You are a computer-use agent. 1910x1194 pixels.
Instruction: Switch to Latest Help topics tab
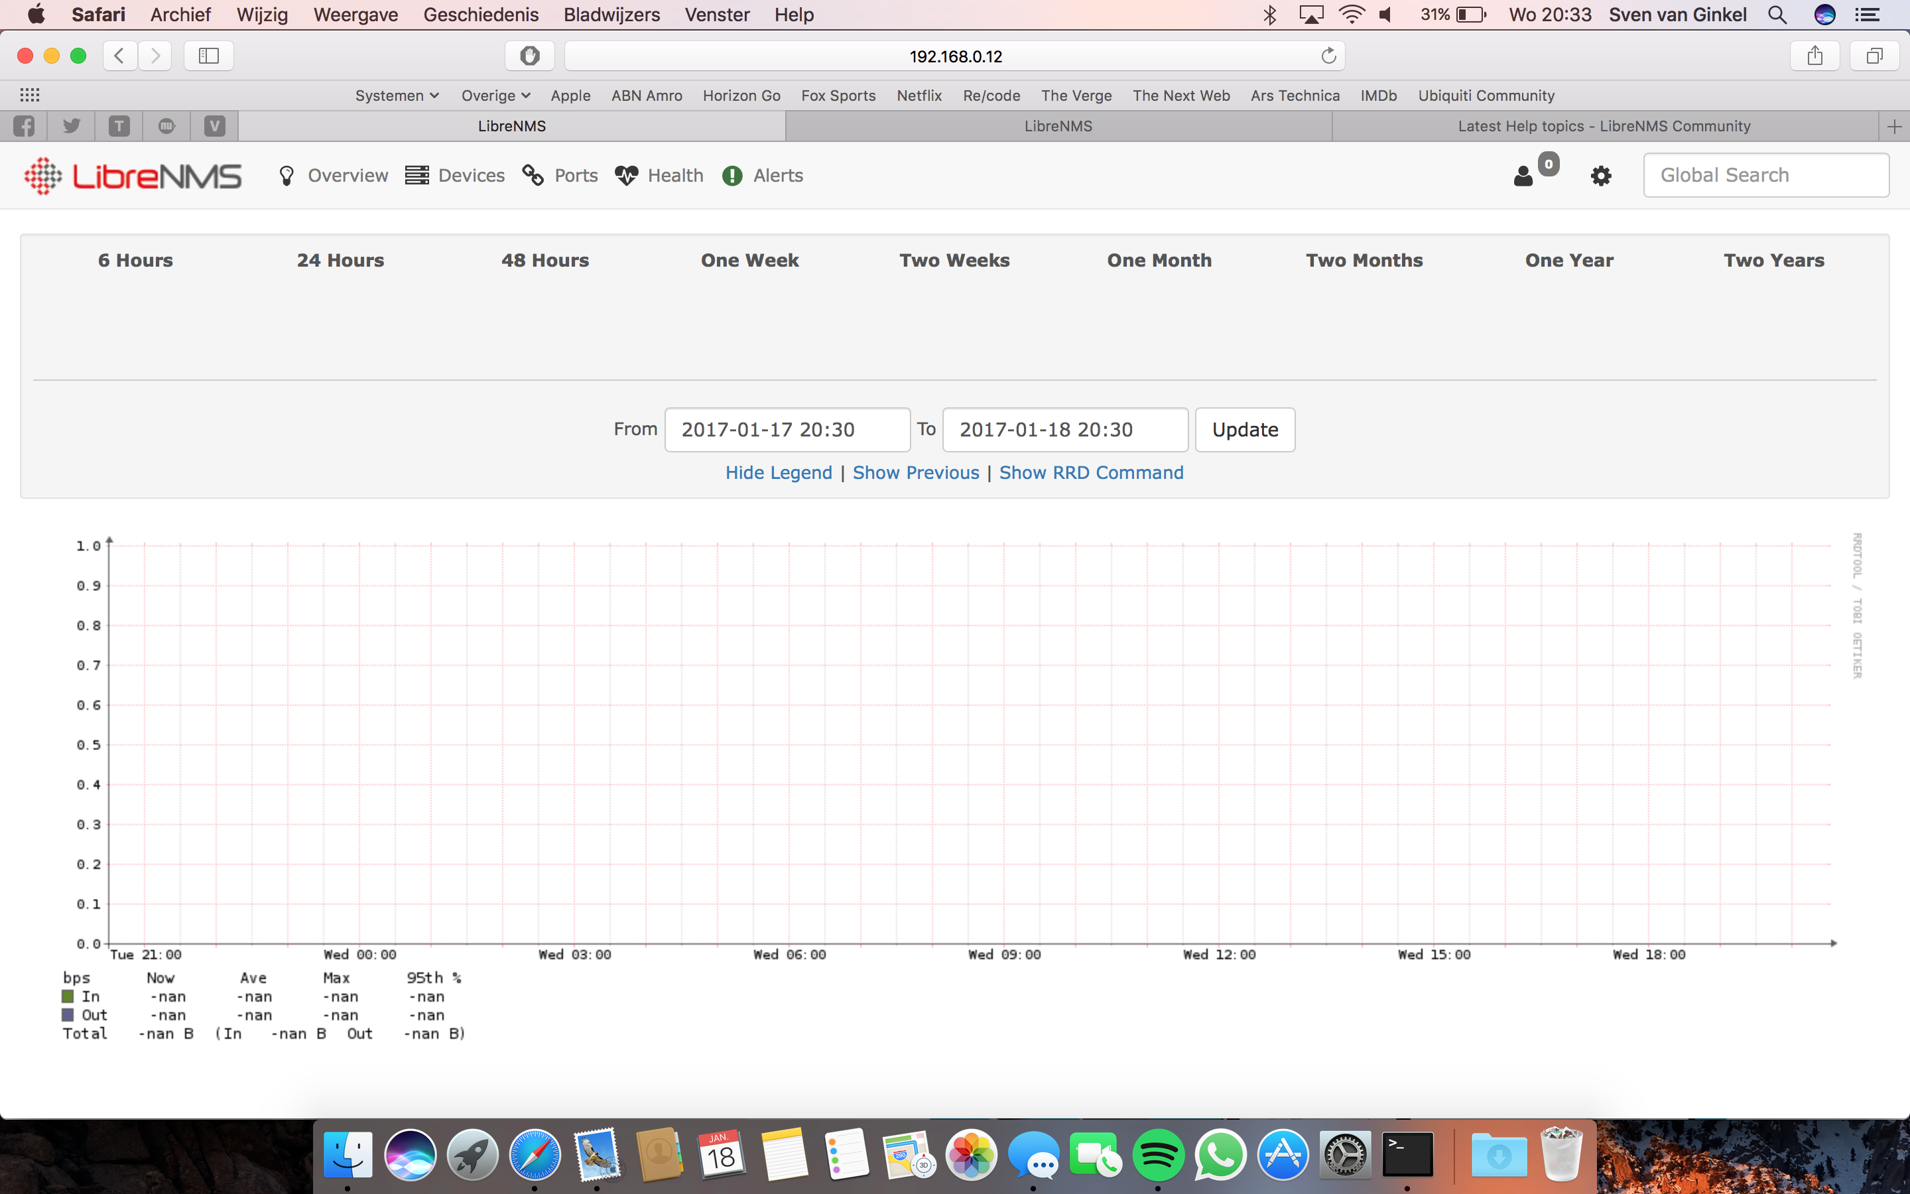[1604, 126]
